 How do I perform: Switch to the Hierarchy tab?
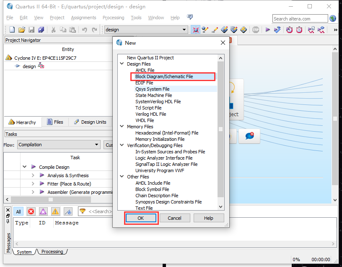[x=22, y=122]
